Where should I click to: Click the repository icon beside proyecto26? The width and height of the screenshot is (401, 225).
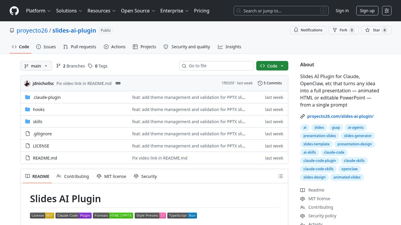click(x=12, y=30)
